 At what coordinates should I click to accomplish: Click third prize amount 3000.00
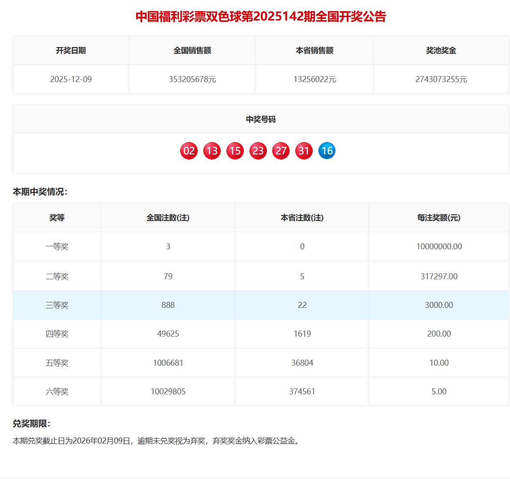(x=439, y=305)
